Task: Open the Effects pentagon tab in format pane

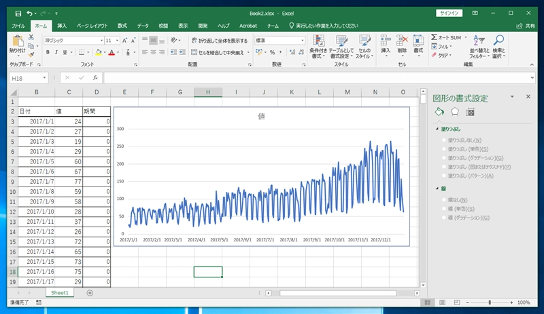Action: coord(455,112)
